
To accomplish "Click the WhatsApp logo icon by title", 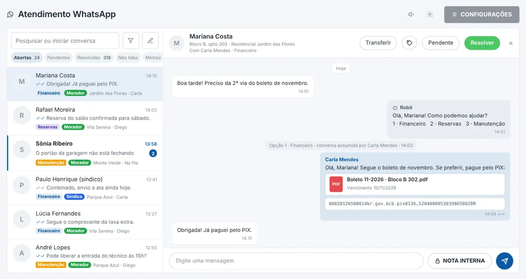I will (x=10, y=14).
